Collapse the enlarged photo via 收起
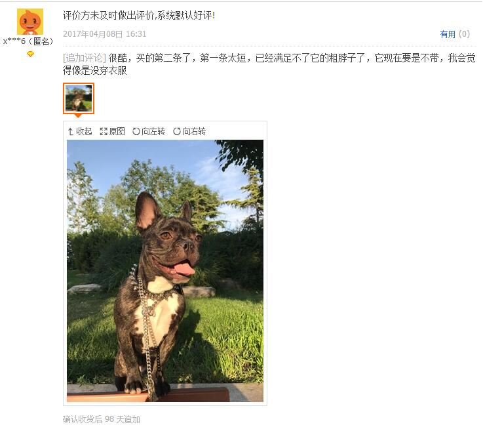 pos(80,132)
